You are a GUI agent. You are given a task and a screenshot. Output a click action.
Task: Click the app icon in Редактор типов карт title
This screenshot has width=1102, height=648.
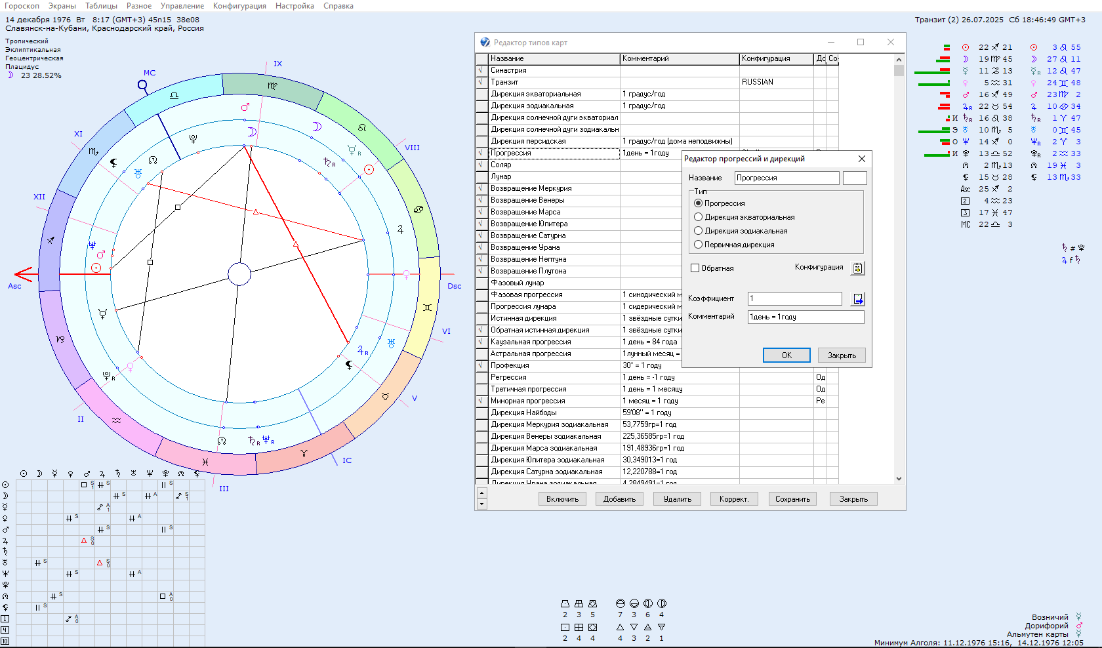tap(485, 43)
